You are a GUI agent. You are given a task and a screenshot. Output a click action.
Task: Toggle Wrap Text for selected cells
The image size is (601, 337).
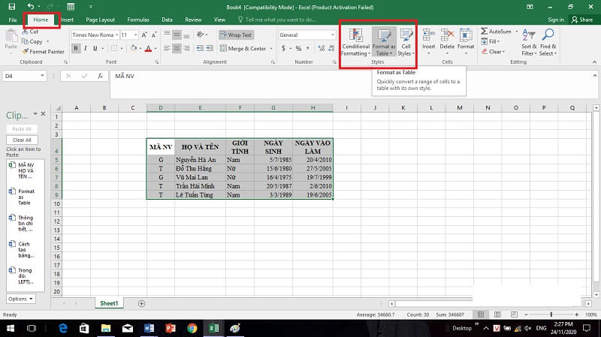(x=236, y=35)
